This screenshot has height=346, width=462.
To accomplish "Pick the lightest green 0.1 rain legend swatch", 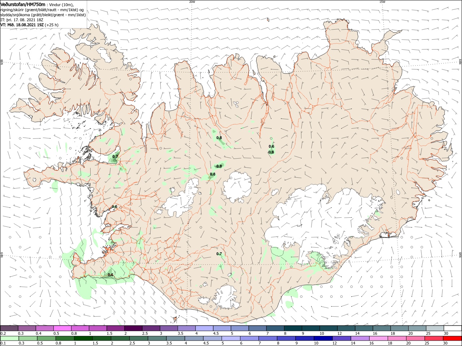I will click(9, 338).
